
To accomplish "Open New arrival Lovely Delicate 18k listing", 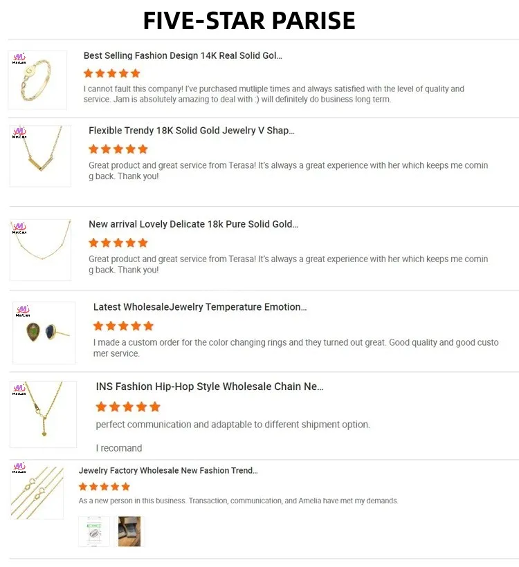I will tap(193, 224).
